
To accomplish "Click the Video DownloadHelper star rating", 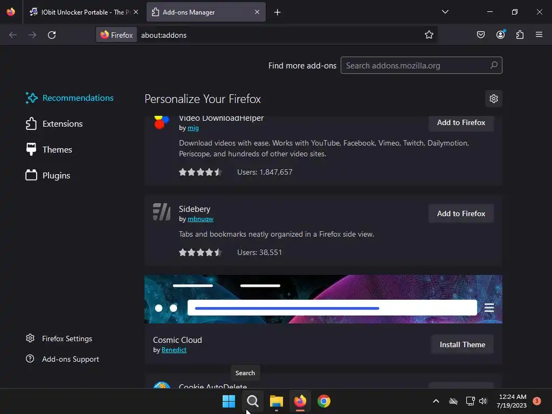I will [201, 172].
